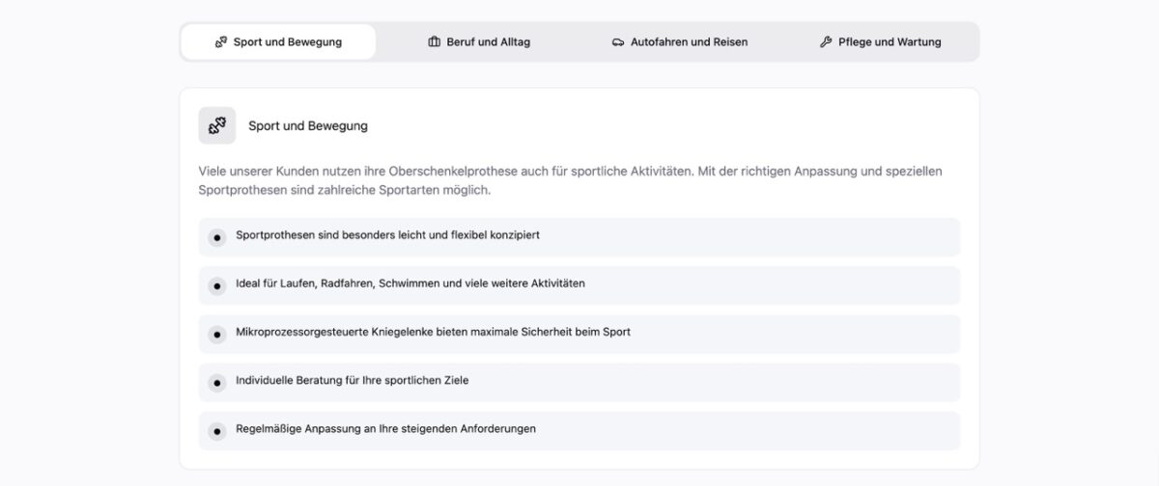Click the maximale Sicherheit beim Sport item

(433, 332)
